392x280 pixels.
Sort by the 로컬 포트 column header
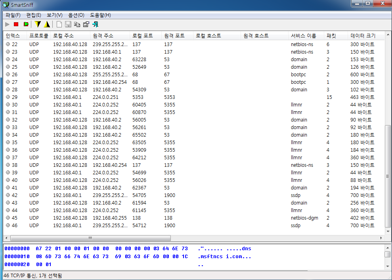click(146, 36)
